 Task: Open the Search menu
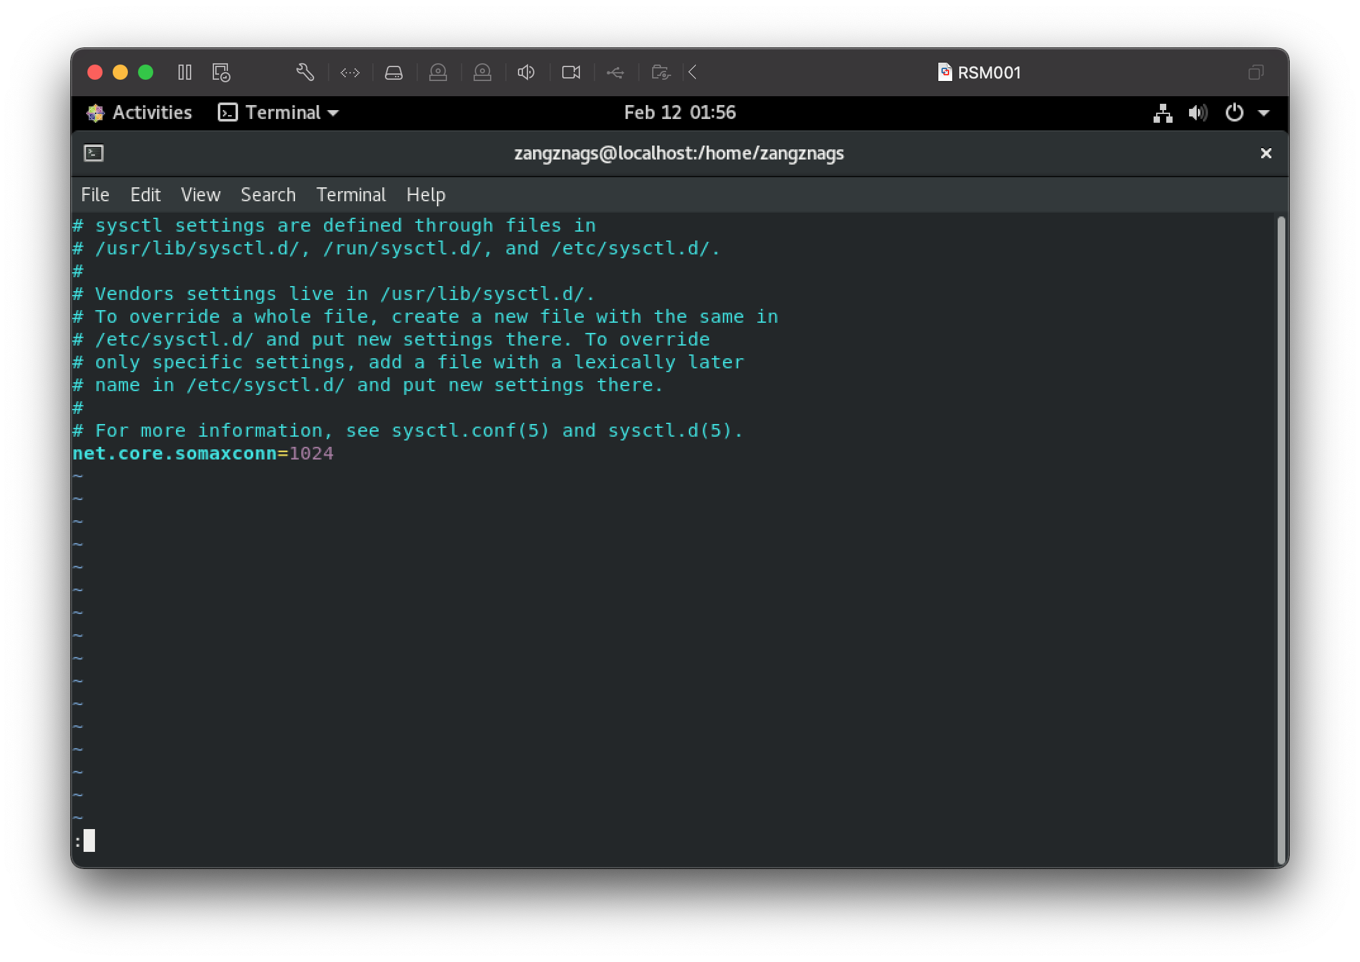(x=268, y=195)
